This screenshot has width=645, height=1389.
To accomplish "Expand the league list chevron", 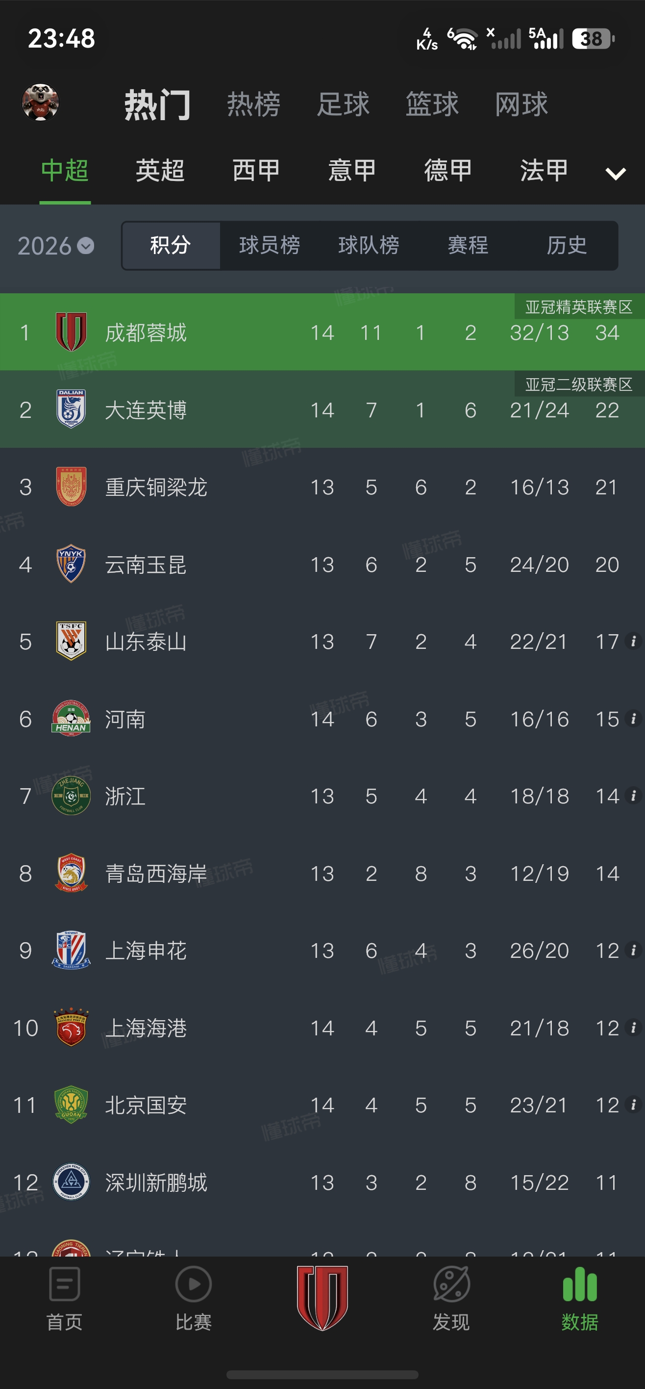I will (x=616, y=174).
